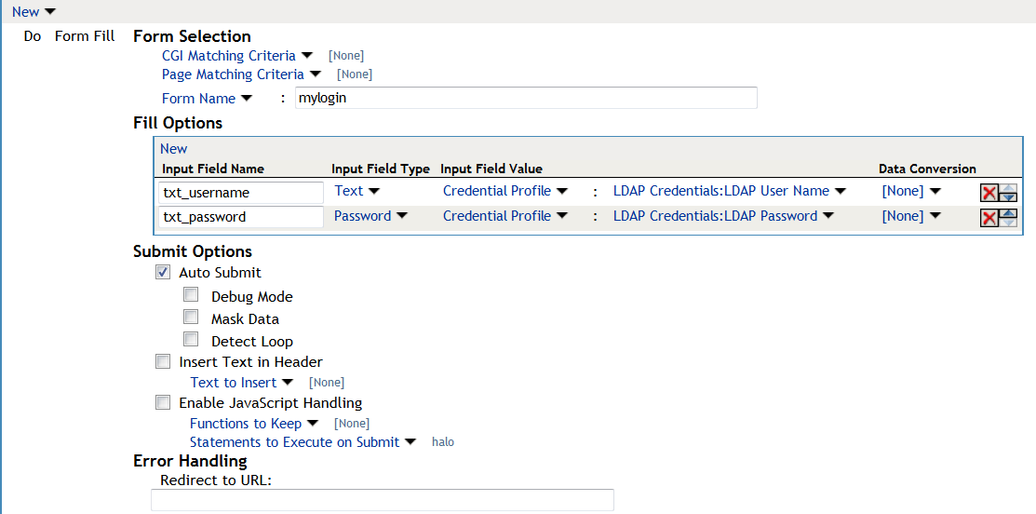Click the Input Field Type column header
The image size is (1036, 514).
(x=381, y=169)
